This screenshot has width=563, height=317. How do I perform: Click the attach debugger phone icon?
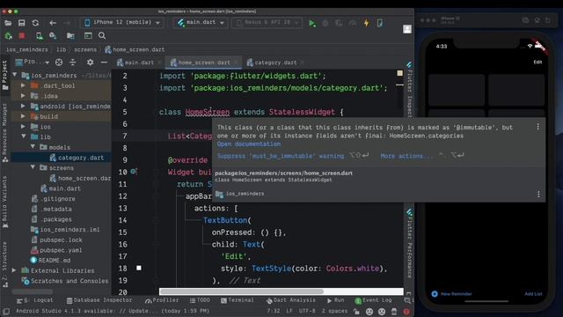tap(380, 23)
